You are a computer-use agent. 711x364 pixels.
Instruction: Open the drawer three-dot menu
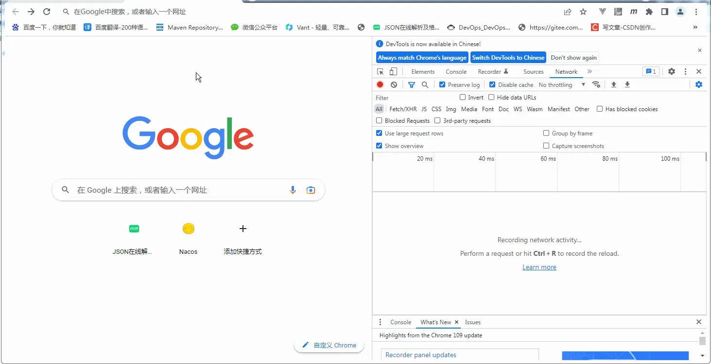[x=380, y=322]
